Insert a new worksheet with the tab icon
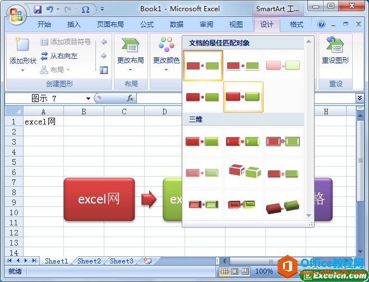The width and height of the screenshot is (369, 282). (147, 261)
